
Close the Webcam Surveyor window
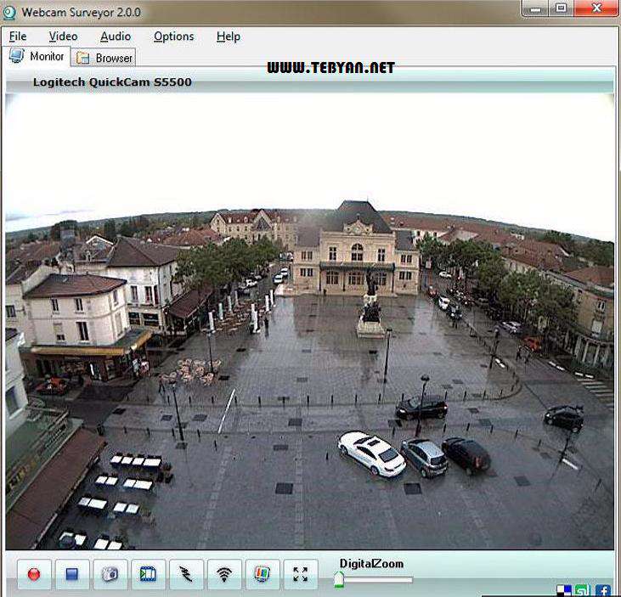[596, 8]
